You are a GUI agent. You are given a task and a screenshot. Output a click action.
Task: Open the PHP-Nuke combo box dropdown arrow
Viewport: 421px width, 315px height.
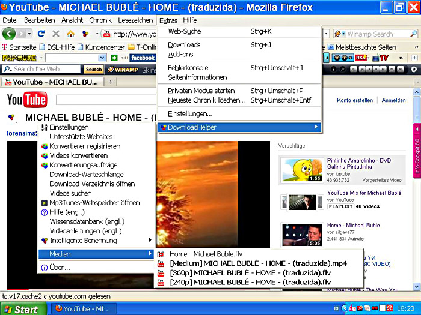click(x=102, y=58)
